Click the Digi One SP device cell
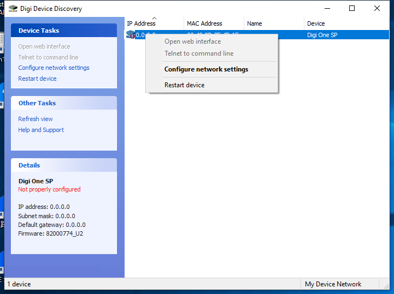The height and width of the screenshot is (294, 394). point(322,35)
